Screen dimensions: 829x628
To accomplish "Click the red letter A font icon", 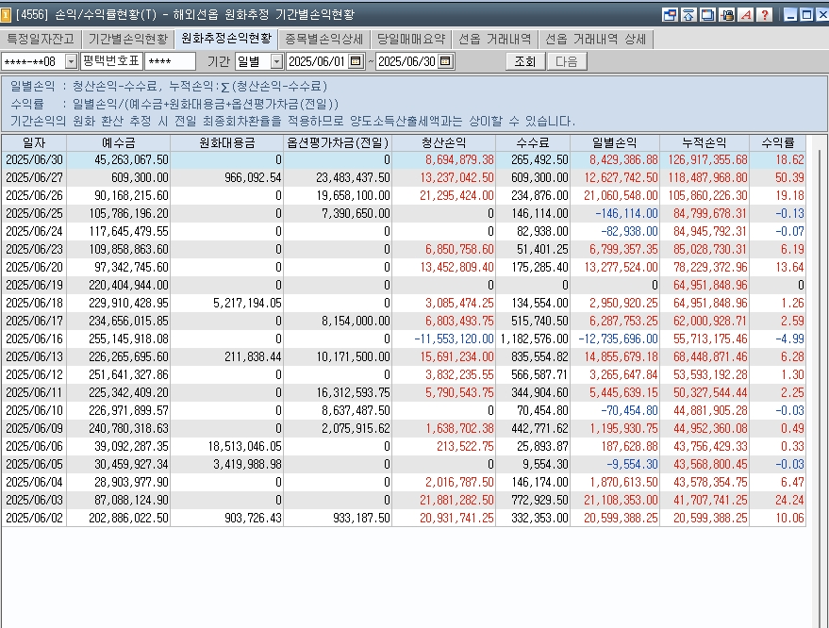I will point(746,14).
